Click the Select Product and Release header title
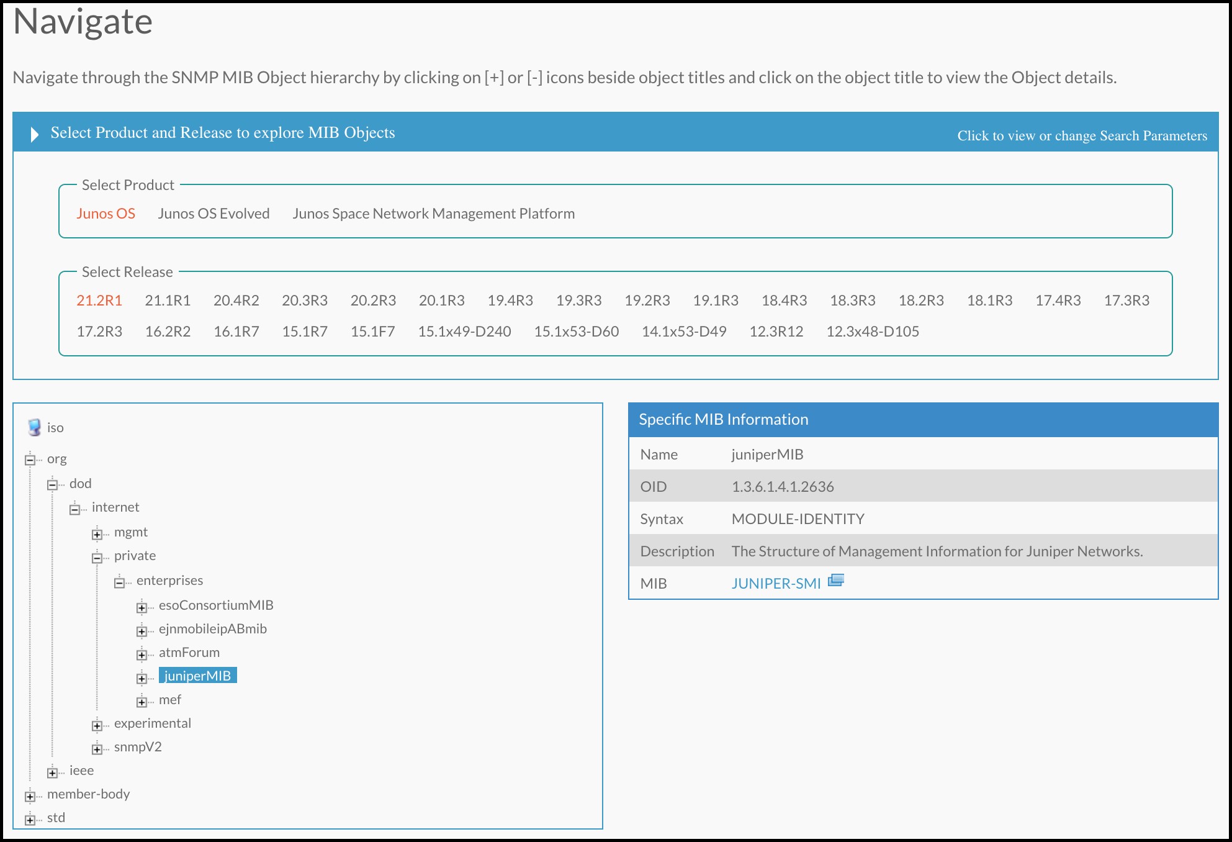 click(223, 133)
